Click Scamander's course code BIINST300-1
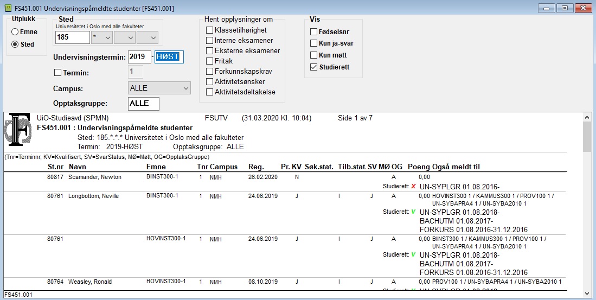This screenshot has height=300, width=596. pyautogui.click(x=162, y=177)
